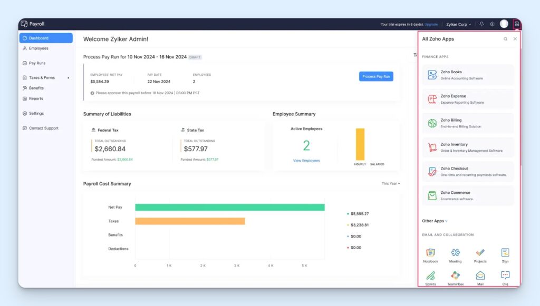Click the DRAFT status badge
This screenshot has height=306, width=540.
[x=195, y=57]
